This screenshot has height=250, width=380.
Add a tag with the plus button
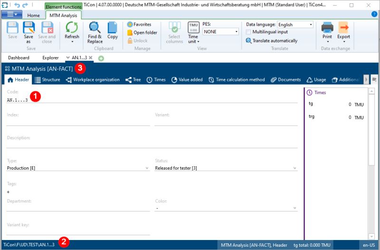click(x=8, y=192)
